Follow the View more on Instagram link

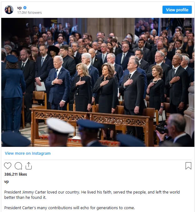(28, 153)
